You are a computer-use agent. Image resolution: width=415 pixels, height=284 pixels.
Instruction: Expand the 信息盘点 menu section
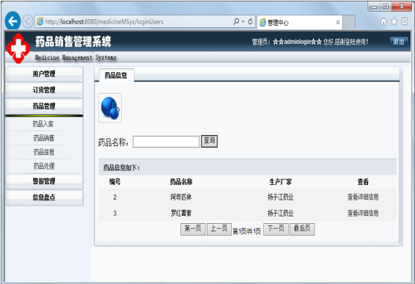[44, 197]
